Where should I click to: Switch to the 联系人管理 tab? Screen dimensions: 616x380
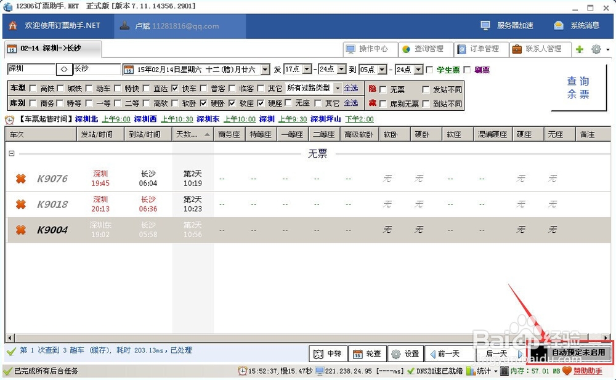click(538, 49)
